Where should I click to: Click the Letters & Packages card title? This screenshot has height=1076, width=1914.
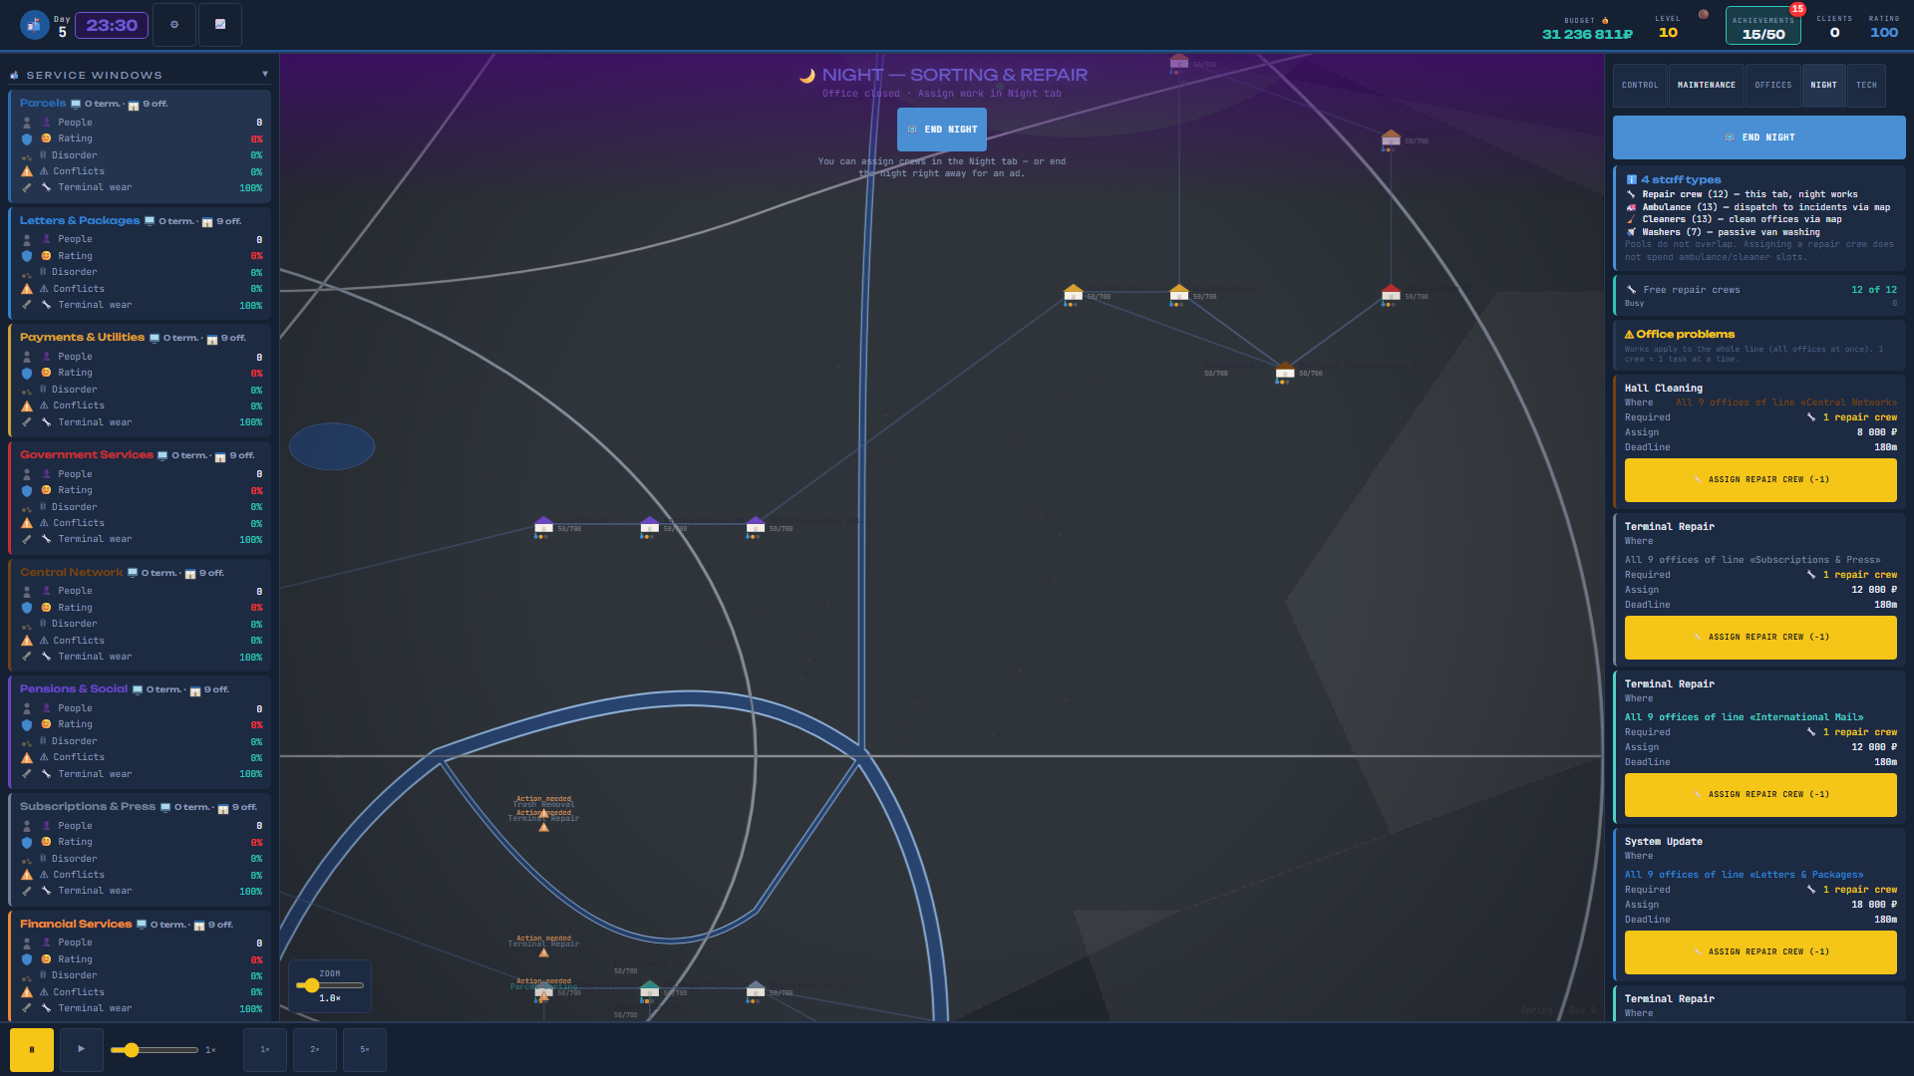80,221
